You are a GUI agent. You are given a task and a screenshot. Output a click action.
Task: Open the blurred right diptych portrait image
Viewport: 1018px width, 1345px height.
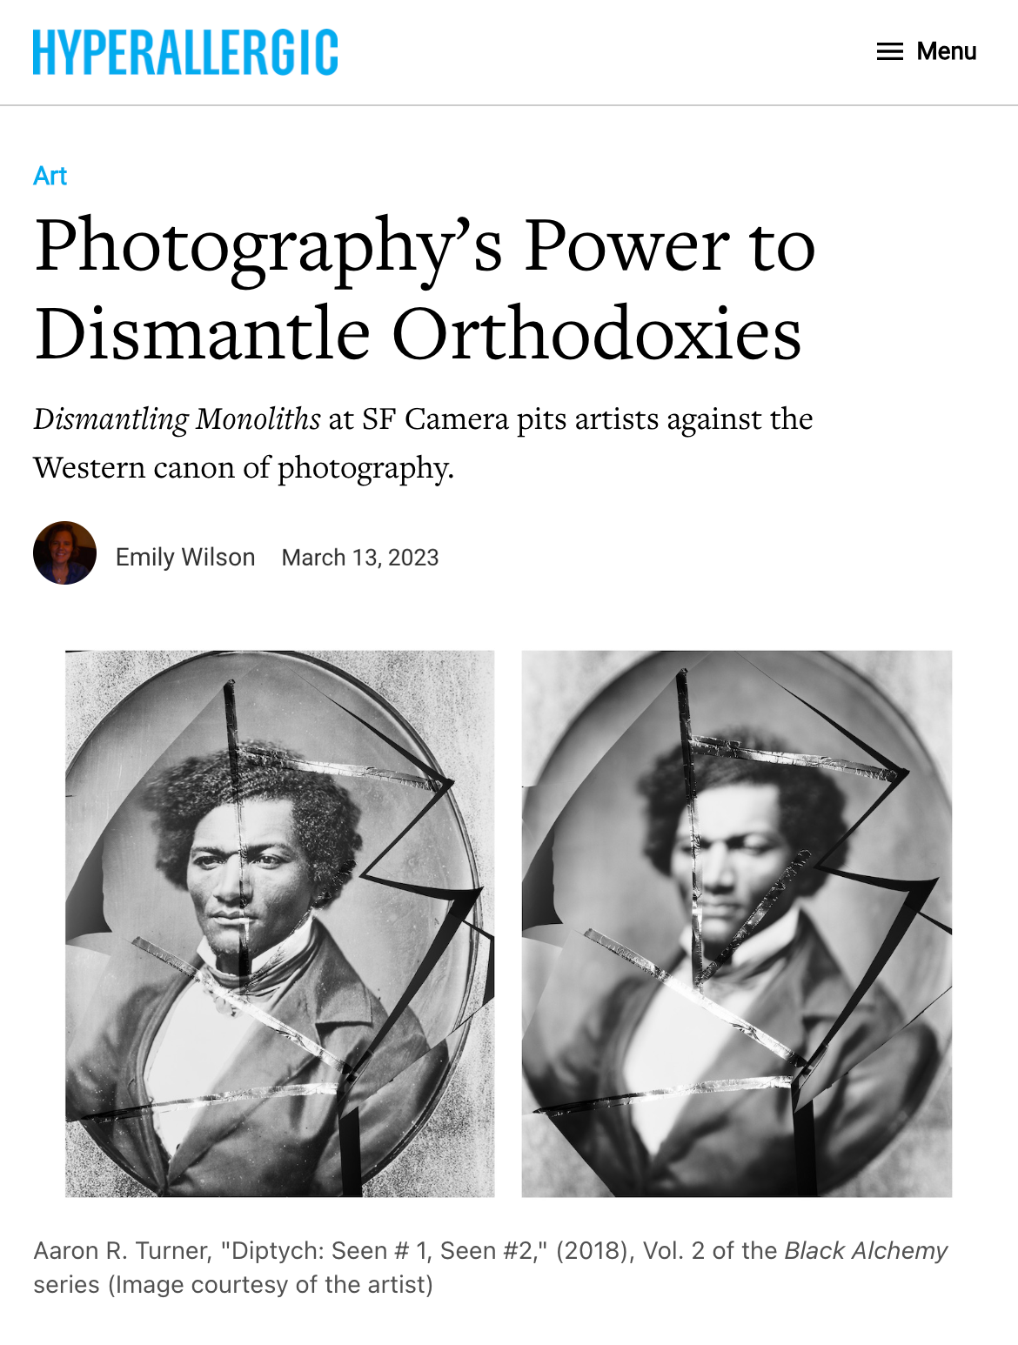pyautogui.click(x=737, y=924)
